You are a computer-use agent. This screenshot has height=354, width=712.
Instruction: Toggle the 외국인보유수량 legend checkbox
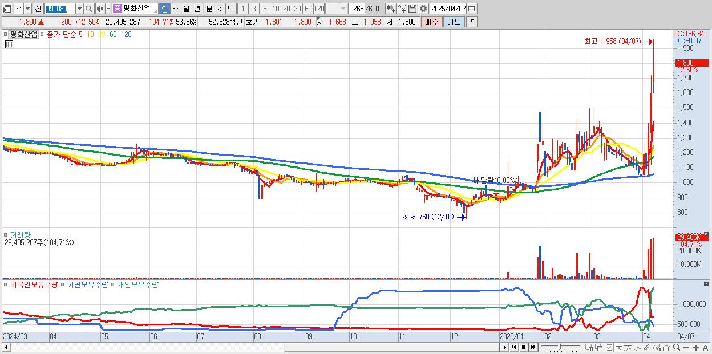(x=6, y=284)
